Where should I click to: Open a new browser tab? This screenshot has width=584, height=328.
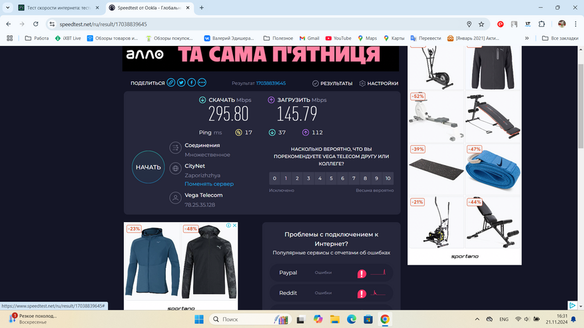tap(202, 7)
